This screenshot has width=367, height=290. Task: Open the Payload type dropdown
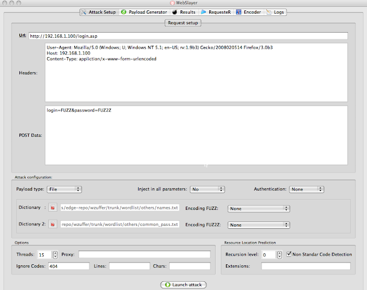pyautogui.click(x=64, y=189)
